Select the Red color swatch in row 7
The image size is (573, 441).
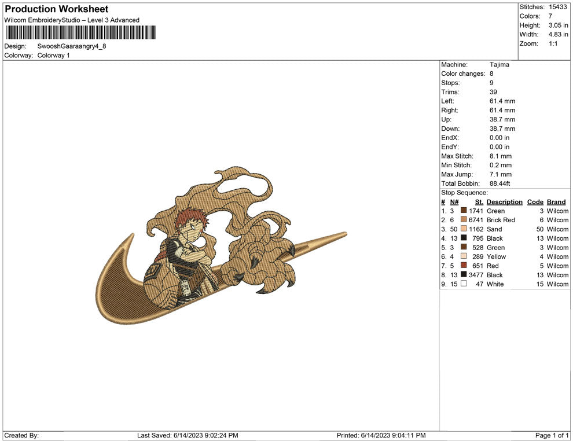[x=464, y=266]
